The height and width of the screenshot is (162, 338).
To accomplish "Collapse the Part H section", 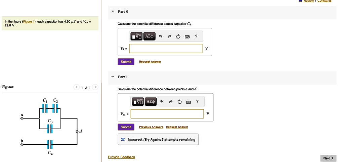I will 113,12.
